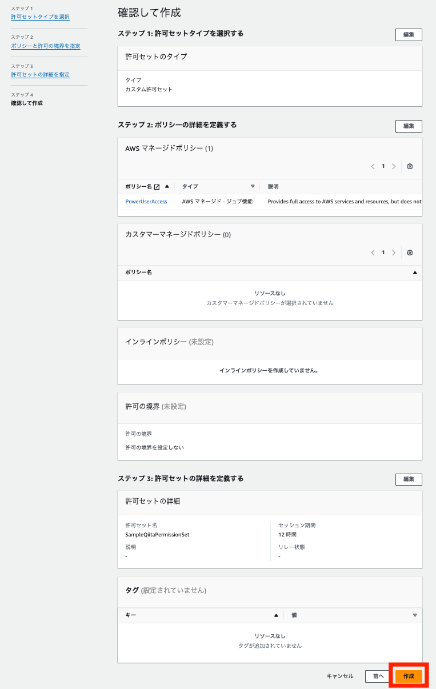Screen dimensions: 436x689
Task: Go to previous page in customer managed policies
Action: click(x=373, y=253)
